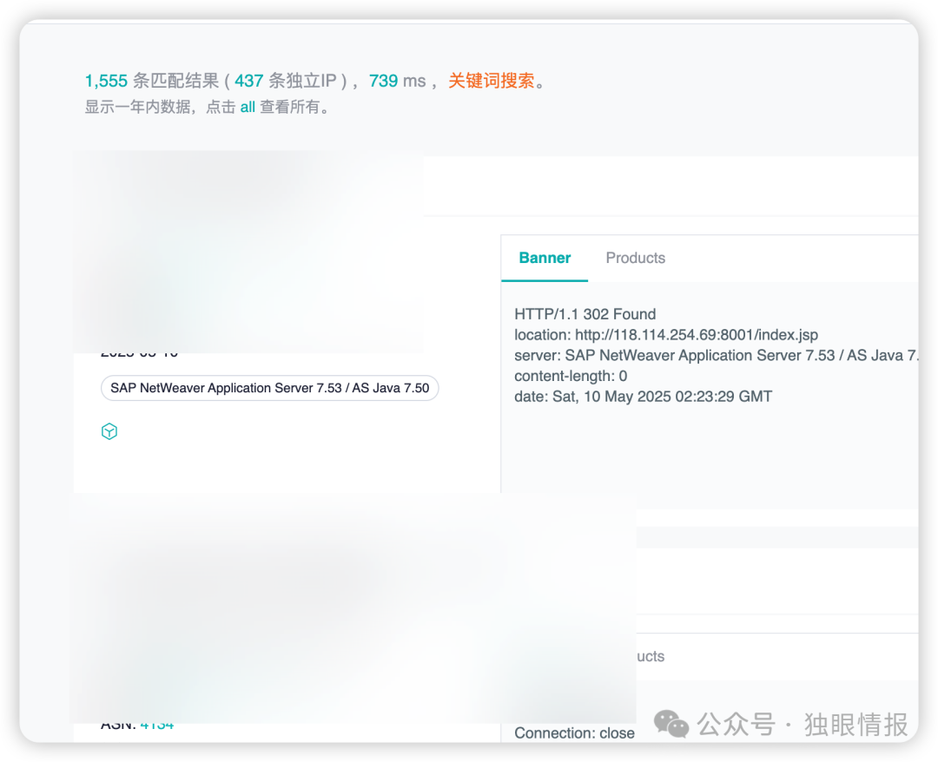
Task: Click the 739 ms query time
Action: pos(384,81)
